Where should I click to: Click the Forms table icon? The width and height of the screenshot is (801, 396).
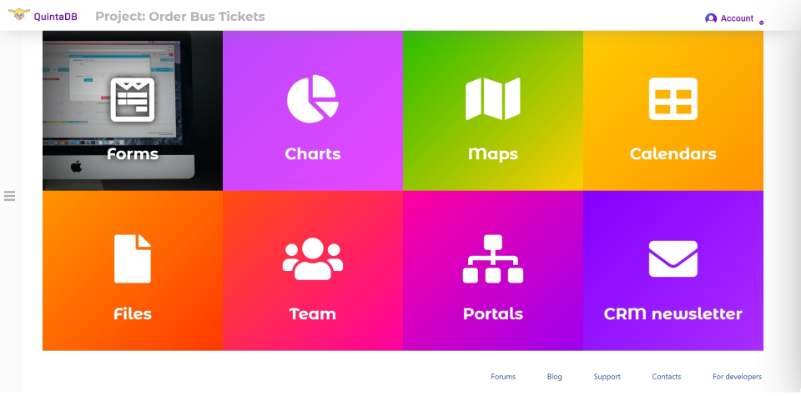point(133,99)
